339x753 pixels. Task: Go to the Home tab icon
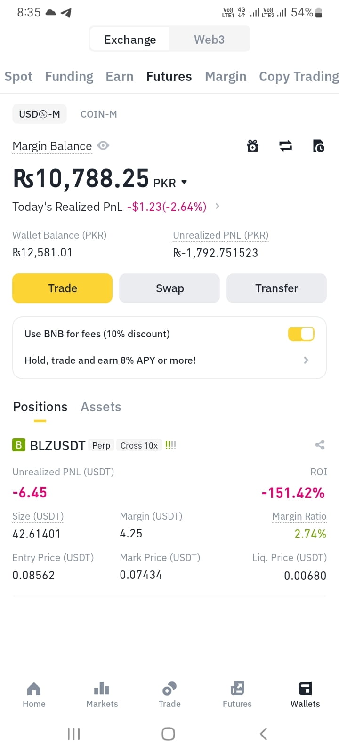click(34, 689)
